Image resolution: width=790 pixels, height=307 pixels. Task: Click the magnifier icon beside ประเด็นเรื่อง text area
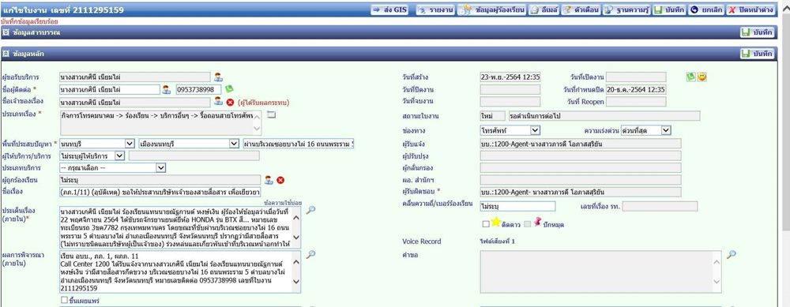coord(310,211)
